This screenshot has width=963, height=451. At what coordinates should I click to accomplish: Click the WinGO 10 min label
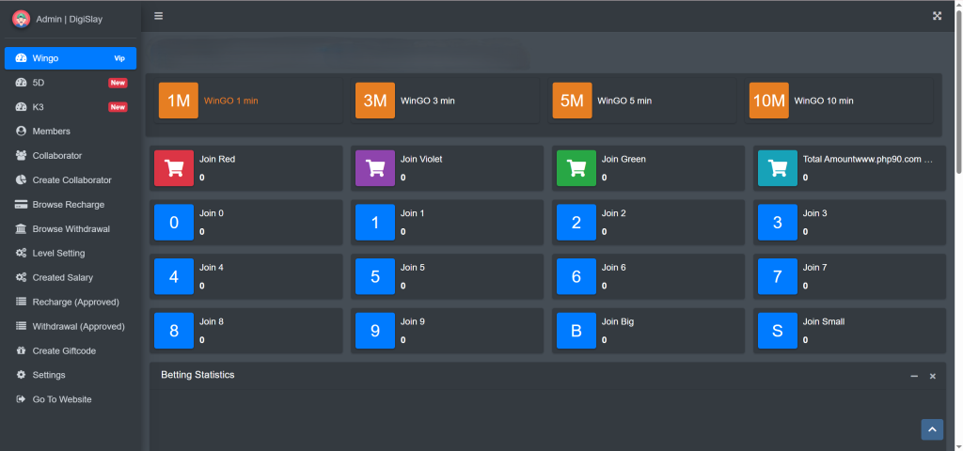(824, 101)
